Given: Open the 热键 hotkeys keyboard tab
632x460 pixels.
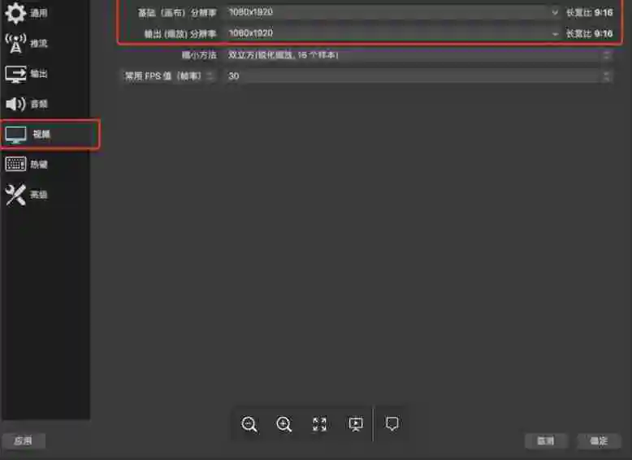Looking at the screenshot, I should 27,164.
